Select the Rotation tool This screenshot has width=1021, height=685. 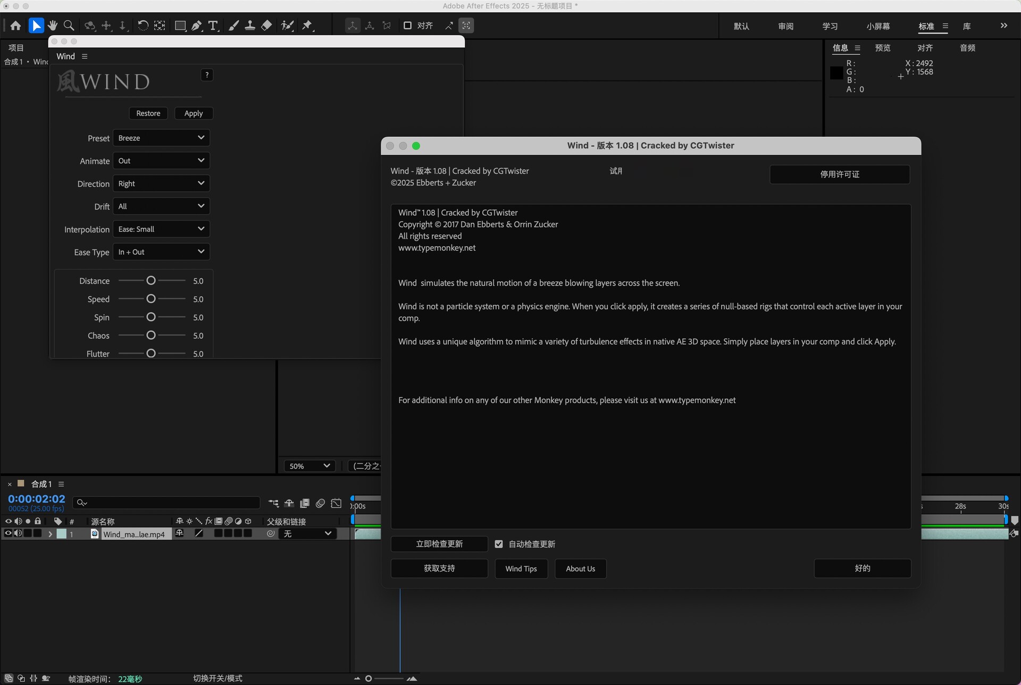coord(143,26)
